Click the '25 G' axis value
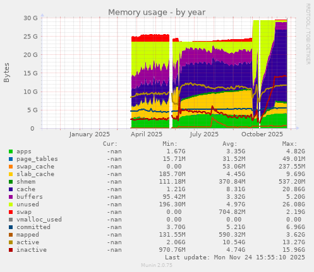 tap(30, 37)
